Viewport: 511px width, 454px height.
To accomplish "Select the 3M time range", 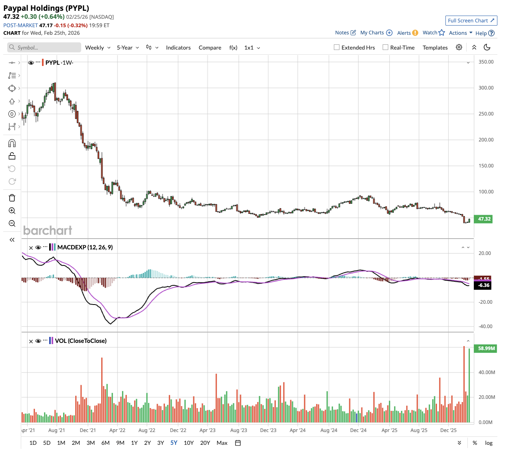I will 91,443.
